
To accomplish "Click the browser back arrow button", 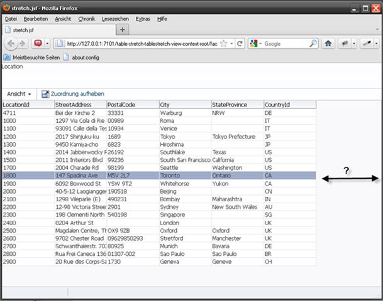I will click(11, 44).
